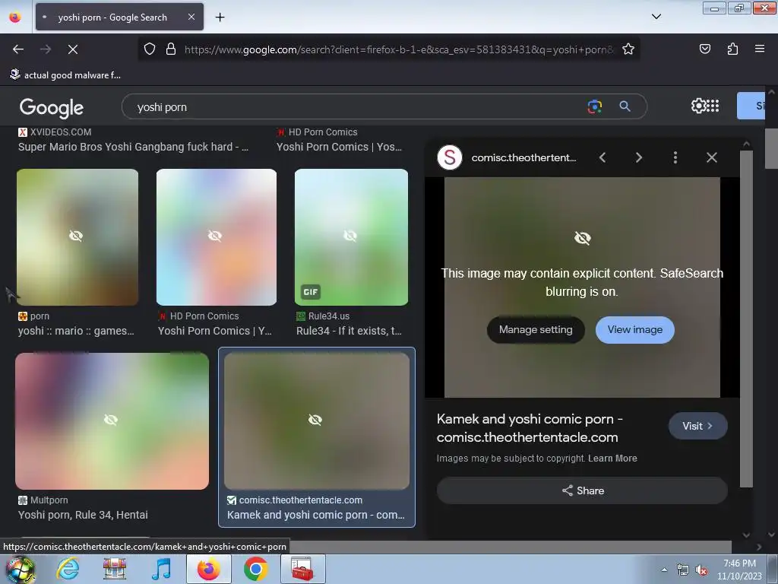Open a new tab with plus button
This screenshot has width=778, height=584.
(220, 17)
